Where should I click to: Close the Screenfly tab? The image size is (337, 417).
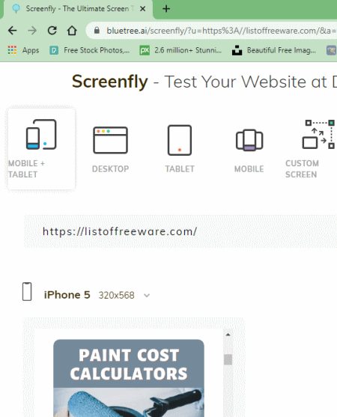[142, 9]
